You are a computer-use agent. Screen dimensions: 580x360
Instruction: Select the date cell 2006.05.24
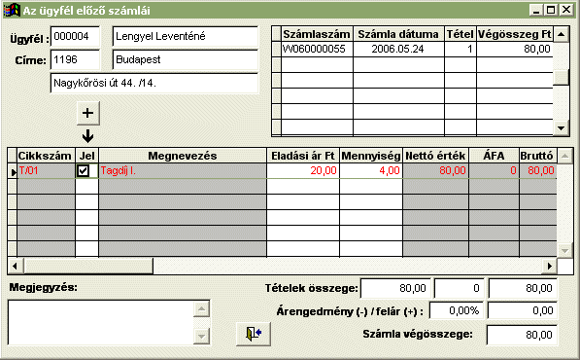[398, 49]
